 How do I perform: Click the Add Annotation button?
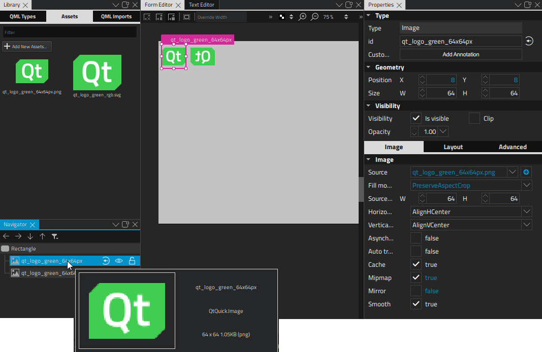tap(460, 54)
